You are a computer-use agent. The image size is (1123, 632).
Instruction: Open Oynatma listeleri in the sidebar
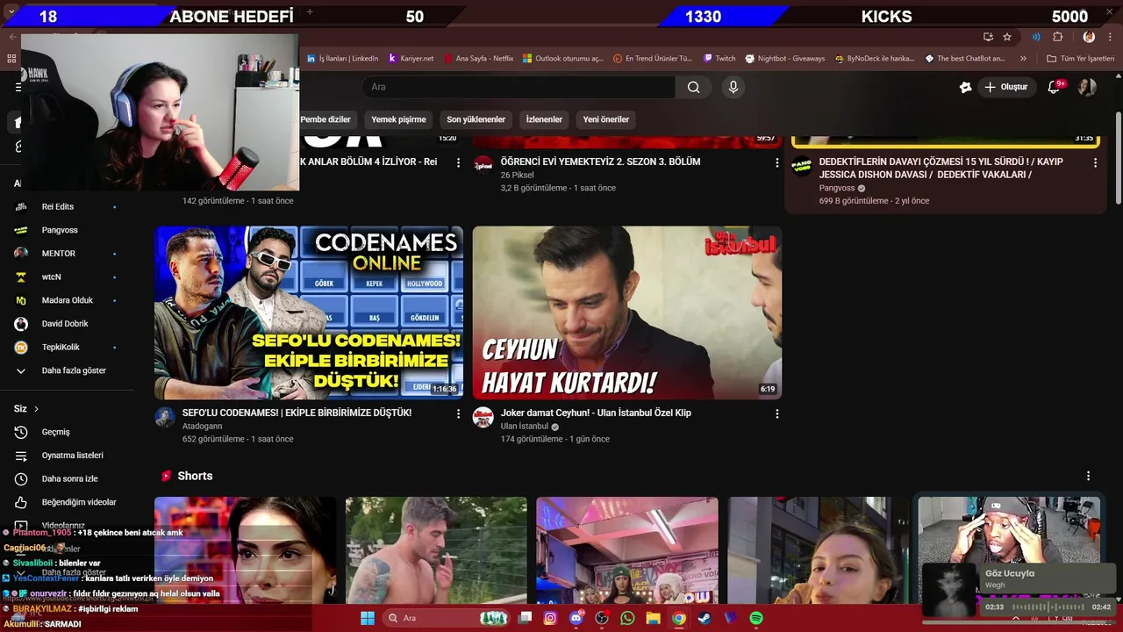[x=73, y=456]
